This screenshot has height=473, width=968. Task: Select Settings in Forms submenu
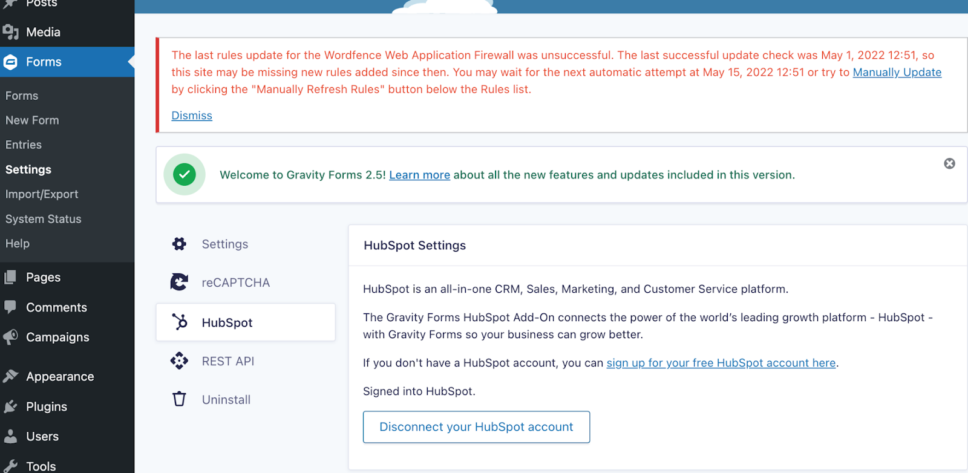[x=28, y=169]
